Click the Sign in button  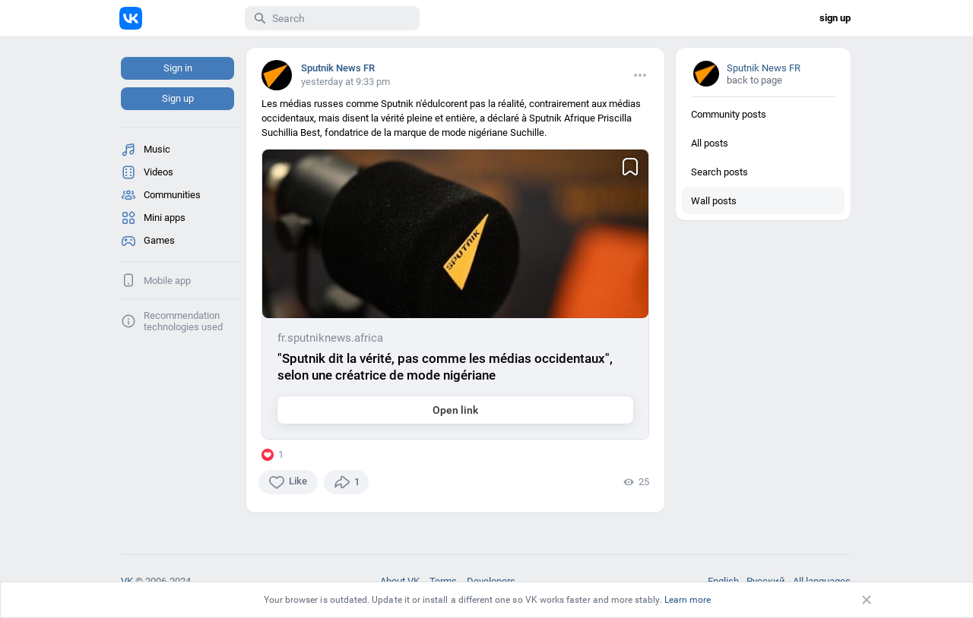[177, 68]
